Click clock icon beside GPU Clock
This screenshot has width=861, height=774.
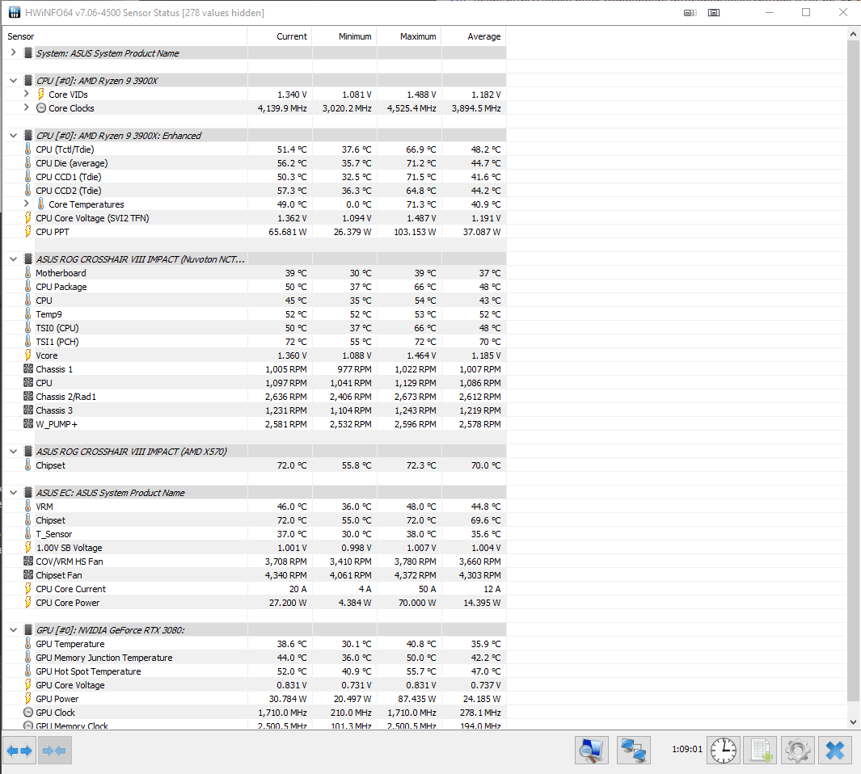click(28, 712)
